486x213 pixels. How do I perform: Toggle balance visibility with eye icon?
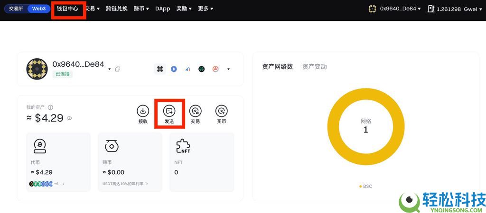click(x=69, y=118)
